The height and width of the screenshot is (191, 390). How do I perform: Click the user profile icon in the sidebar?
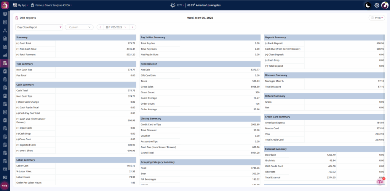[5, 30]
